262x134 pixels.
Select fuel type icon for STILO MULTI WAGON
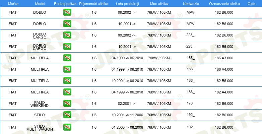pos(67,127)
